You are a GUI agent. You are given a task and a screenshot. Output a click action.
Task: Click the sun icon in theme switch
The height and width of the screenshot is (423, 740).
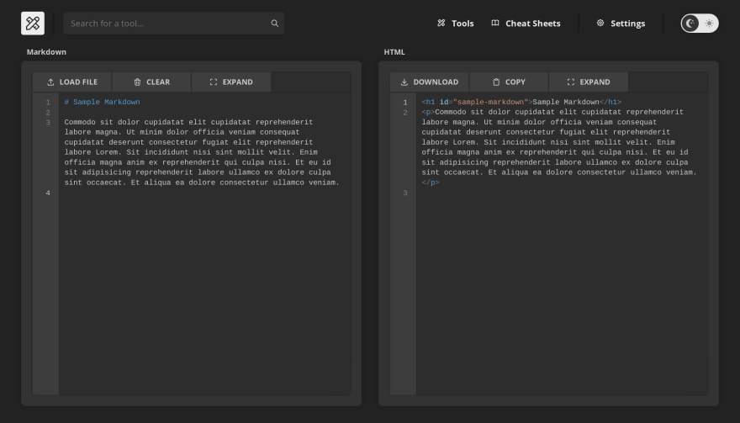709,24
